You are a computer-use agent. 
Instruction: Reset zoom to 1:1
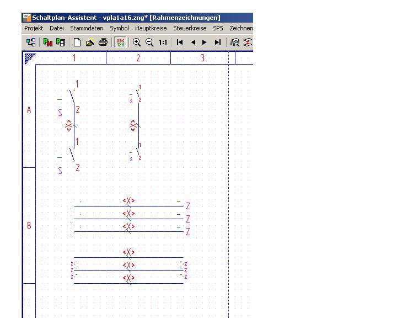tap(163, 42)
